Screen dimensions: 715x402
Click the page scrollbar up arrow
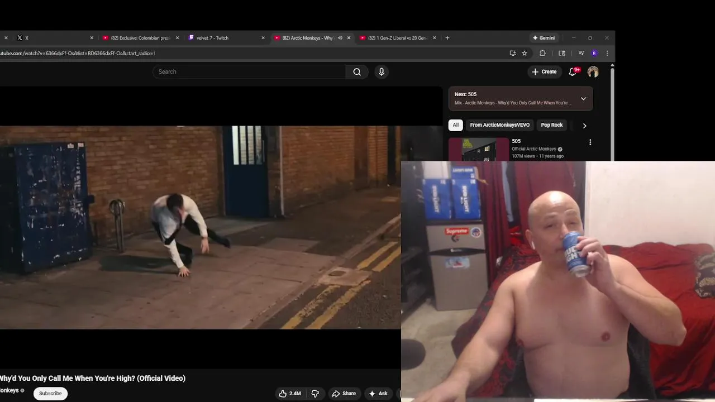click(612, 66)
